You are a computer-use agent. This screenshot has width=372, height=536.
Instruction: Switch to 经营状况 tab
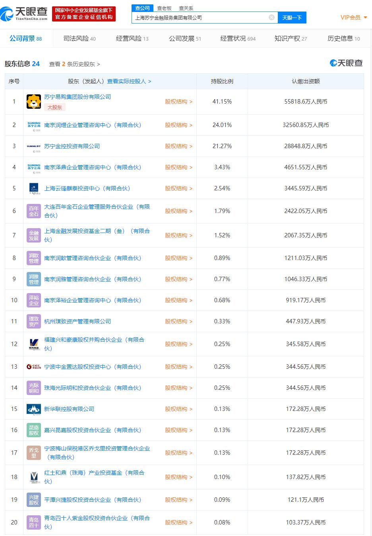click(x=238, y=39)
